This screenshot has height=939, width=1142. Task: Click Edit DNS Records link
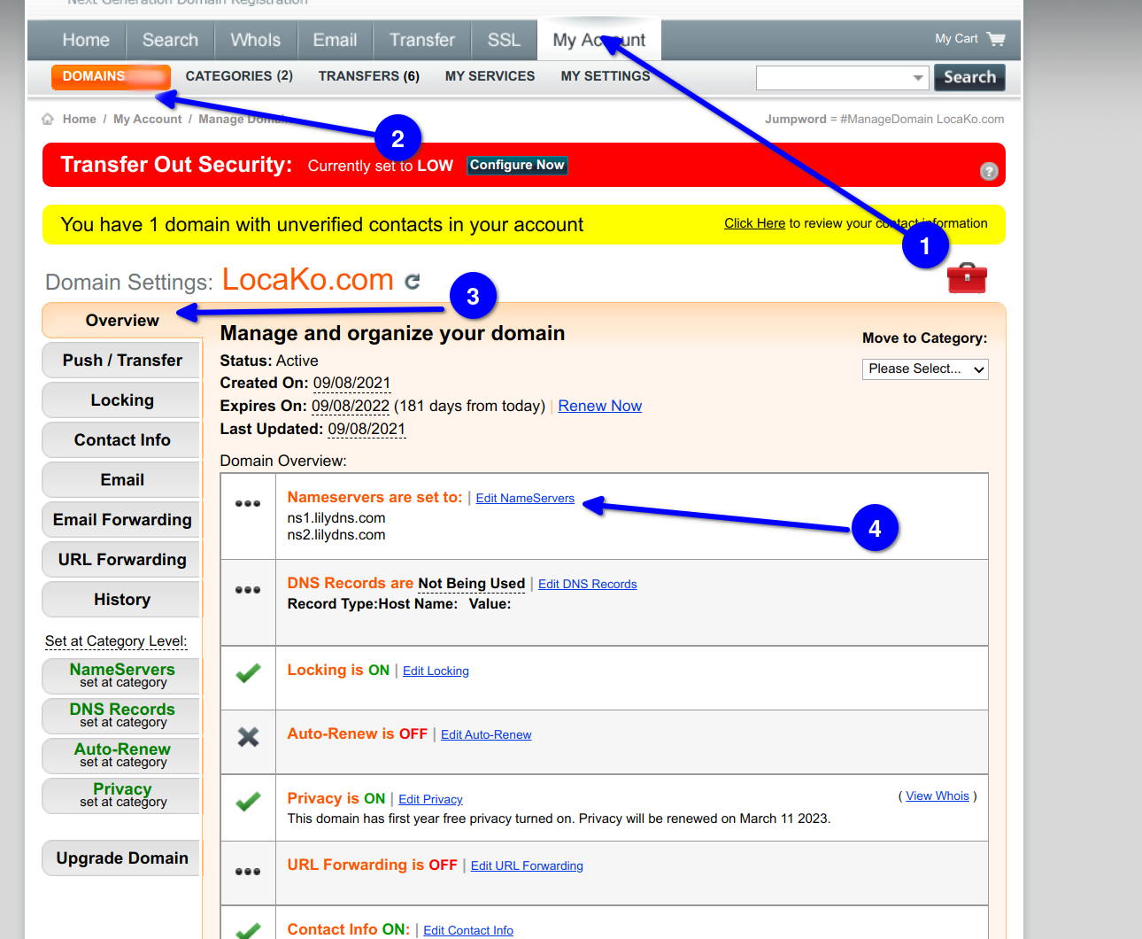pos(588,584)
